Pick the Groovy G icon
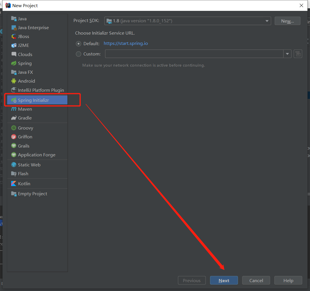This screenshot has width=310, height=291. (x=14, y=128)
